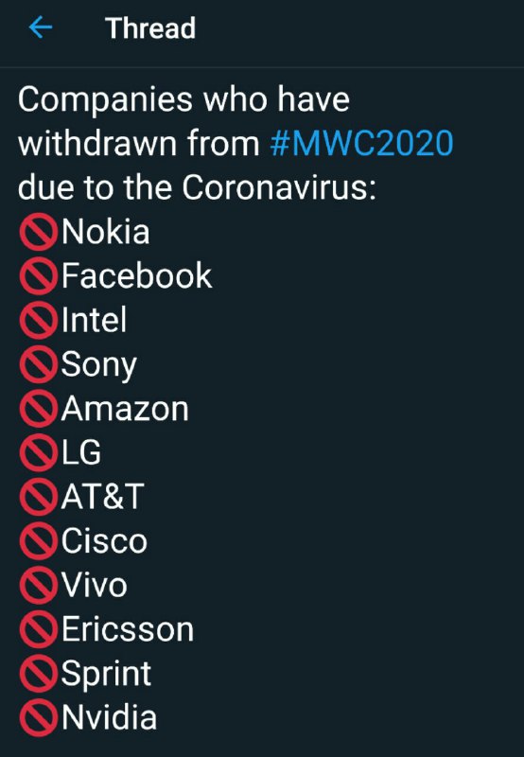
Task: Click the prohibited emoji beside Amazon
Action: point(39,409)
